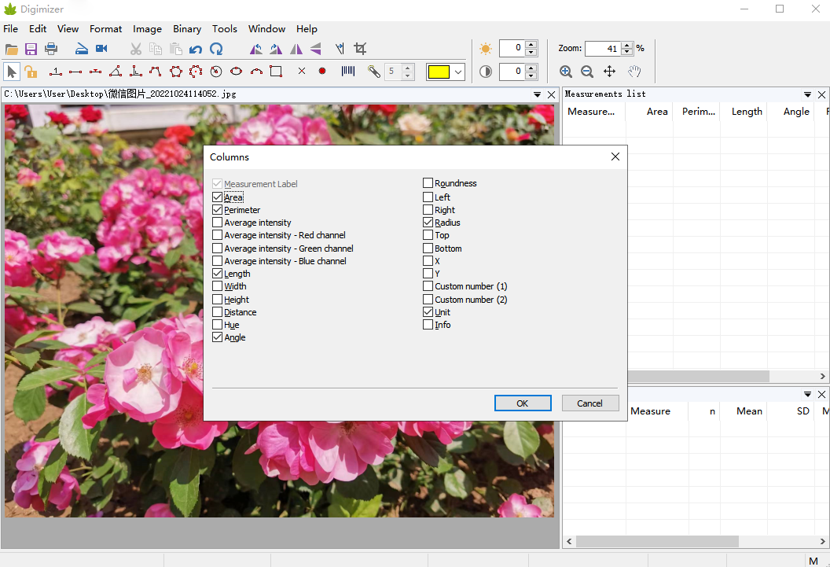This screenshot has width=830, height=567.
Task: Select the Unit scale tool
Action: (56, 72)
